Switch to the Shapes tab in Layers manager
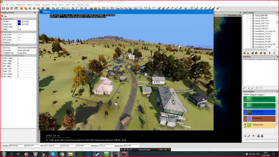 [261, 95]
